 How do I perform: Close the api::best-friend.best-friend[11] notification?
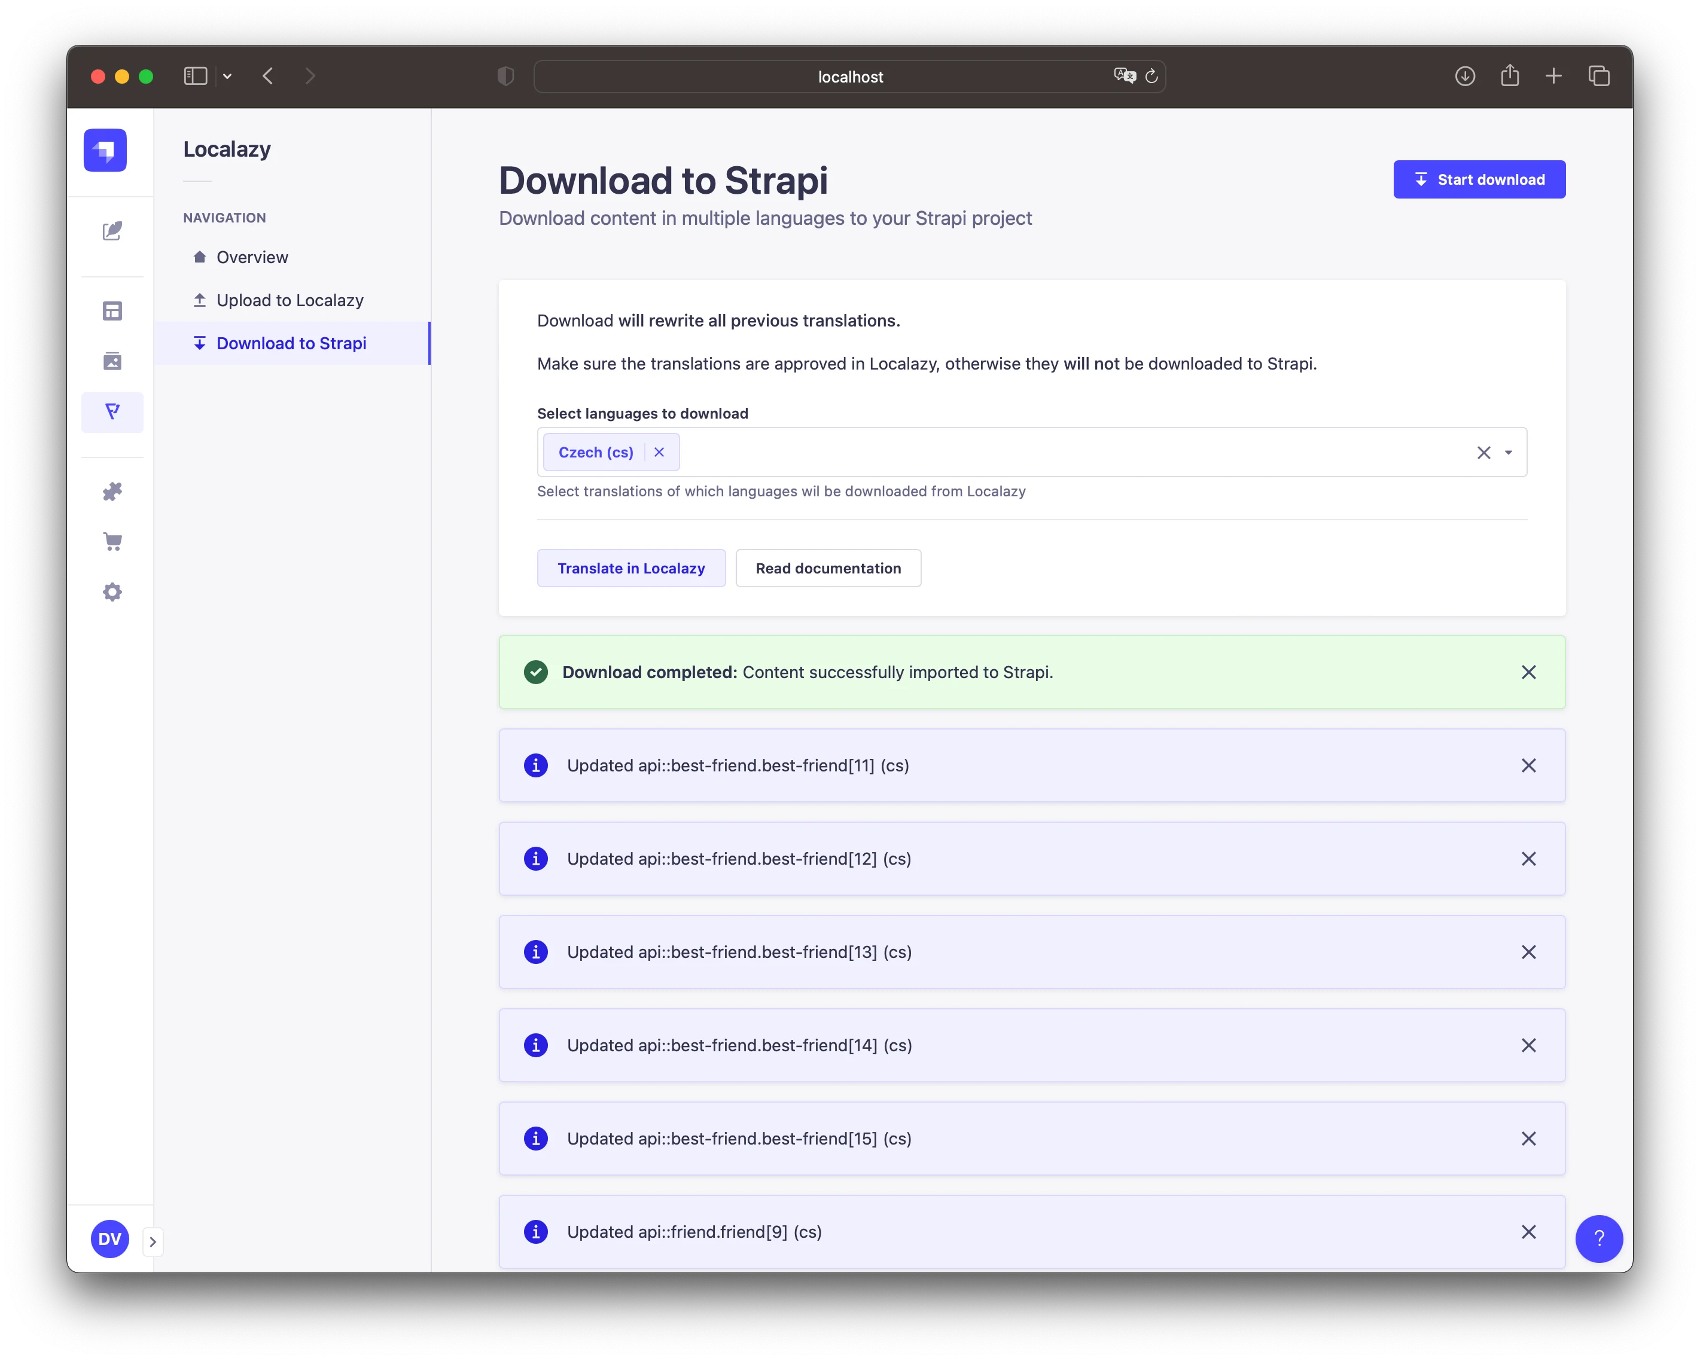[x=1529, y=765]
